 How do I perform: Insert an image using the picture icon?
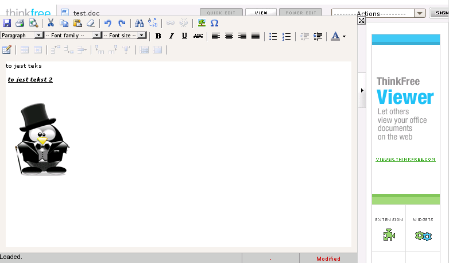[202, 23]
